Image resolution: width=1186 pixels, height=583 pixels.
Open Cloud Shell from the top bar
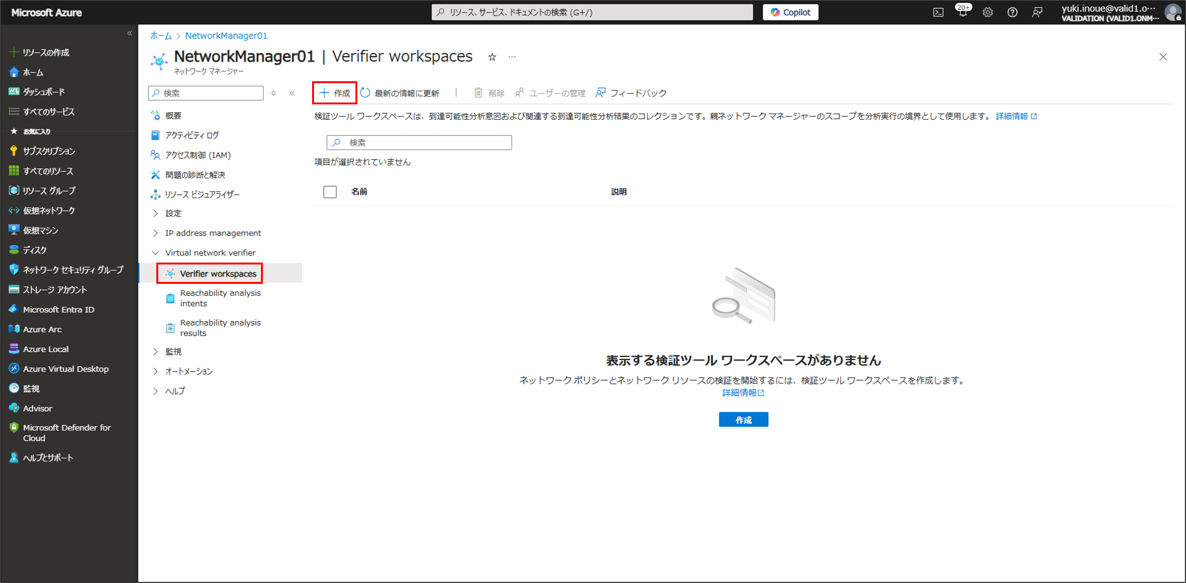point(938,12)
